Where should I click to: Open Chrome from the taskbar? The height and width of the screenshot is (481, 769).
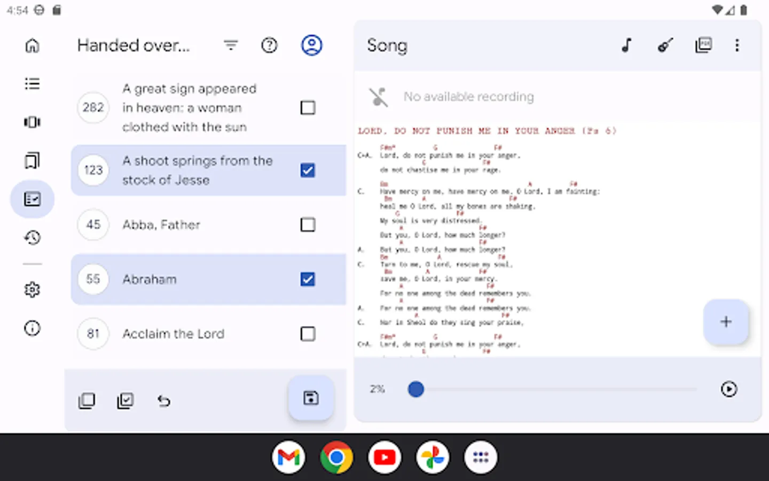click(x=336, y=457)
